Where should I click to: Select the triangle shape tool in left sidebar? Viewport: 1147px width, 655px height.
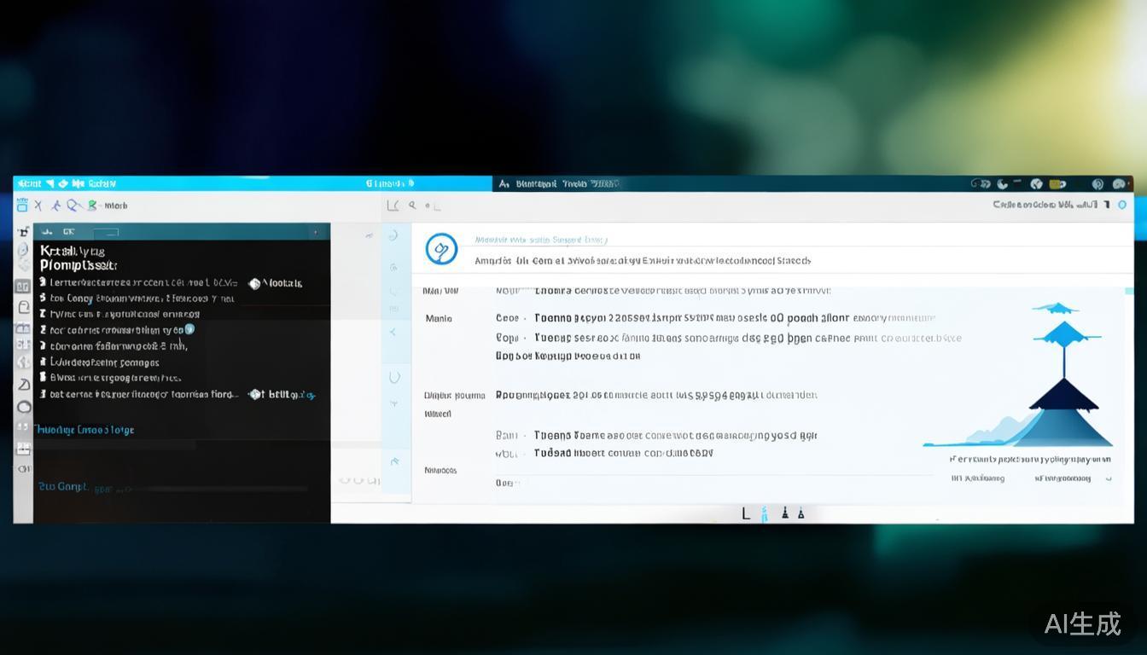coord(24,385)
